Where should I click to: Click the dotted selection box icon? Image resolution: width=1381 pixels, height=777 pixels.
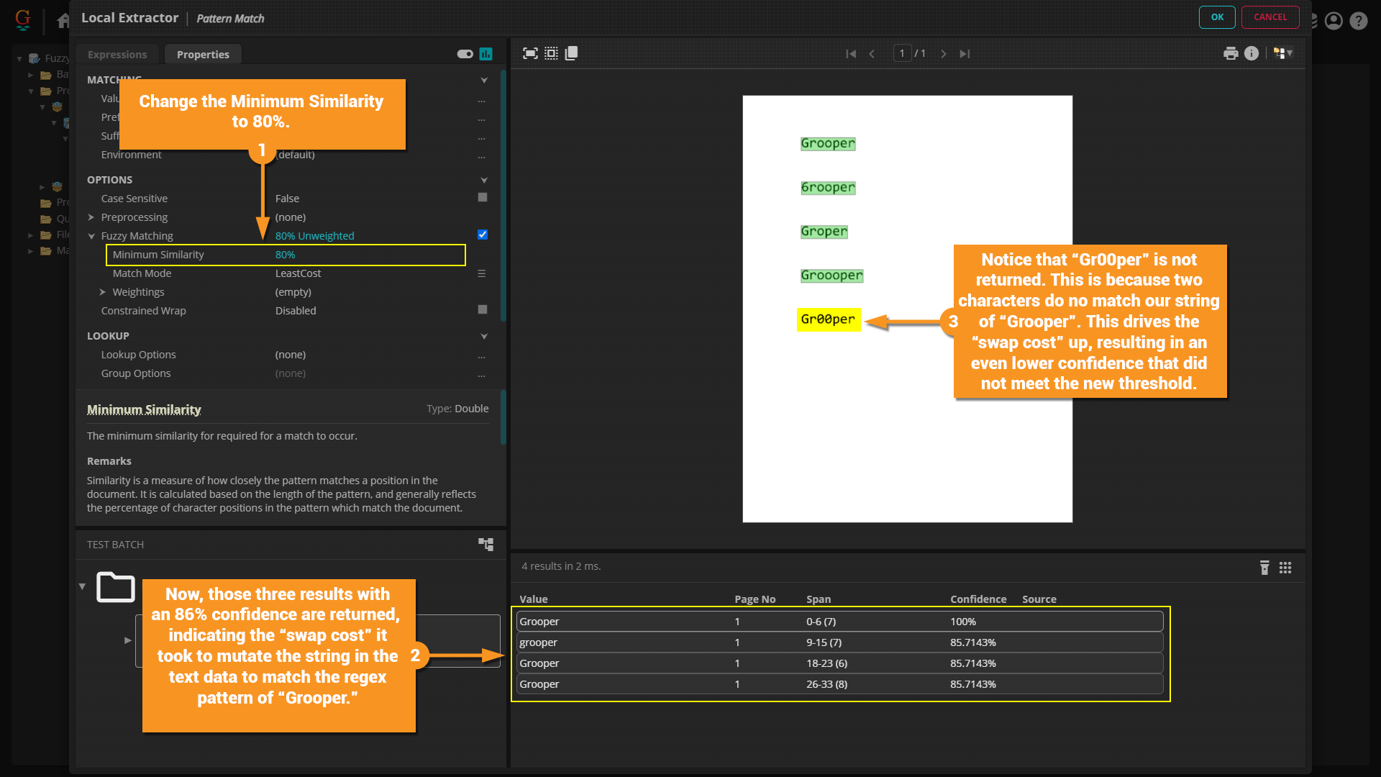pos(551,53)
